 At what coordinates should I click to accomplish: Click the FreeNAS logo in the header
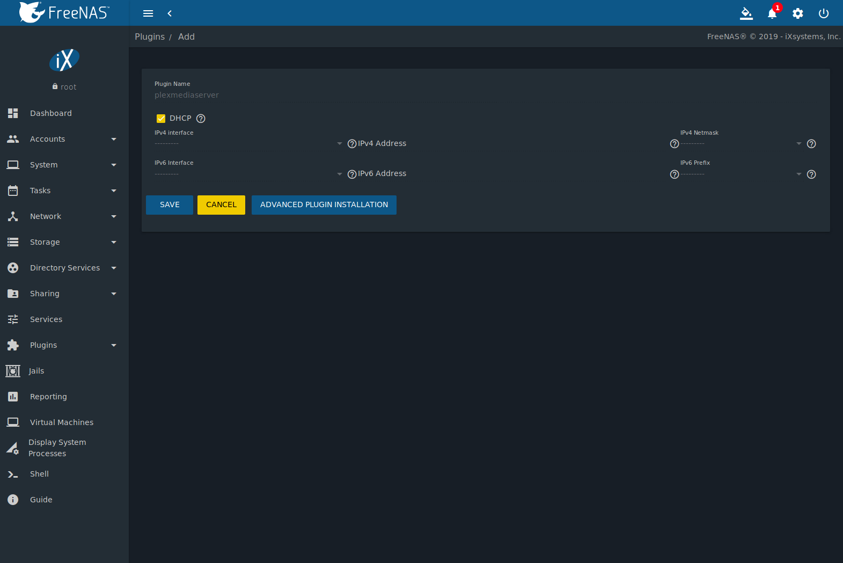click(64, 12)
